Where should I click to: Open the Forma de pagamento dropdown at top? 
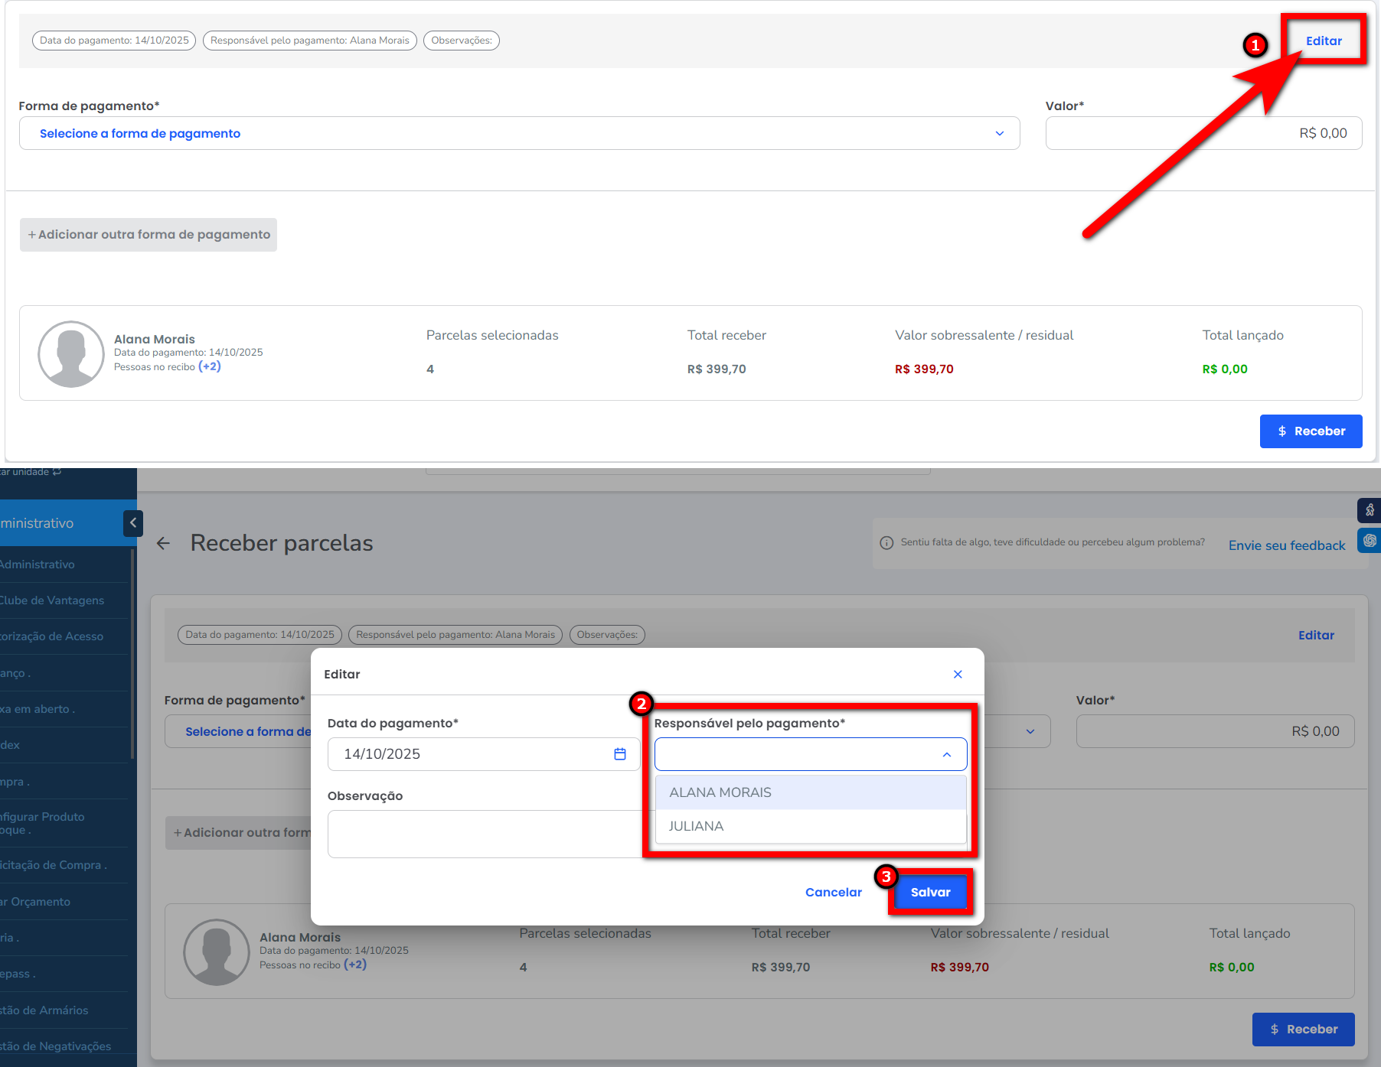pos(519,133)
